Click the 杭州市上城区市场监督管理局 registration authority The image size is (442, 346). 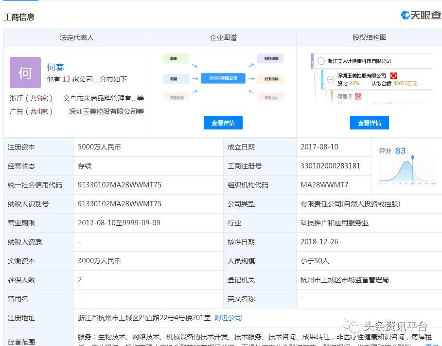coord(344,280)
